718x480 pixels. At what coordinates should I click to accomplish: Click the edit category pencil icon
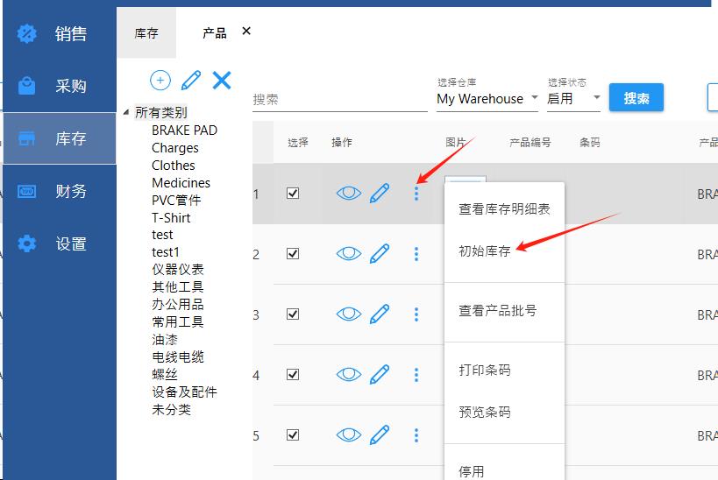(x=190, y=81)
